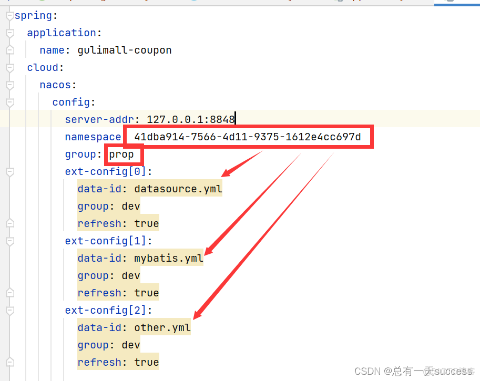This screenshot has height=381, width=480.
Task: Click the ext-config[1] key
Action: pos(105,241)
